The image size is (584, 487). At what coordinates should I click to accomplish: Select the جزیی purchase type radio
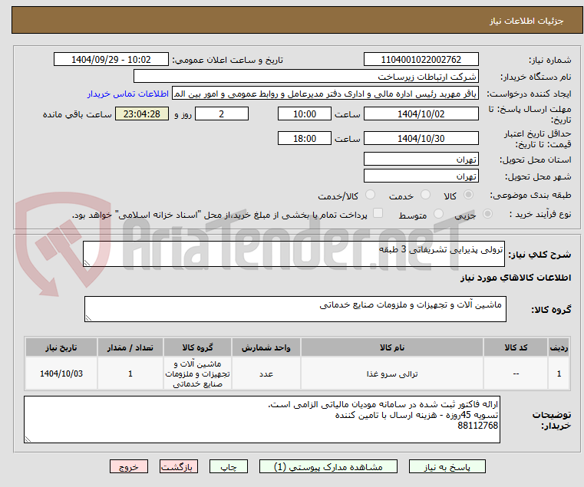(487, 214)
